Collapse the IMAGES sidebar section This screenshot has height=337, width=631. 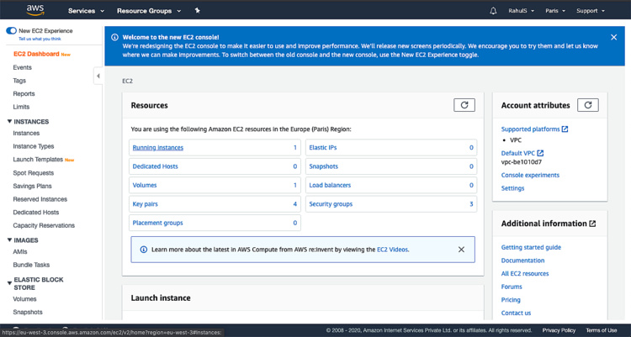click(x=8, y=240)
